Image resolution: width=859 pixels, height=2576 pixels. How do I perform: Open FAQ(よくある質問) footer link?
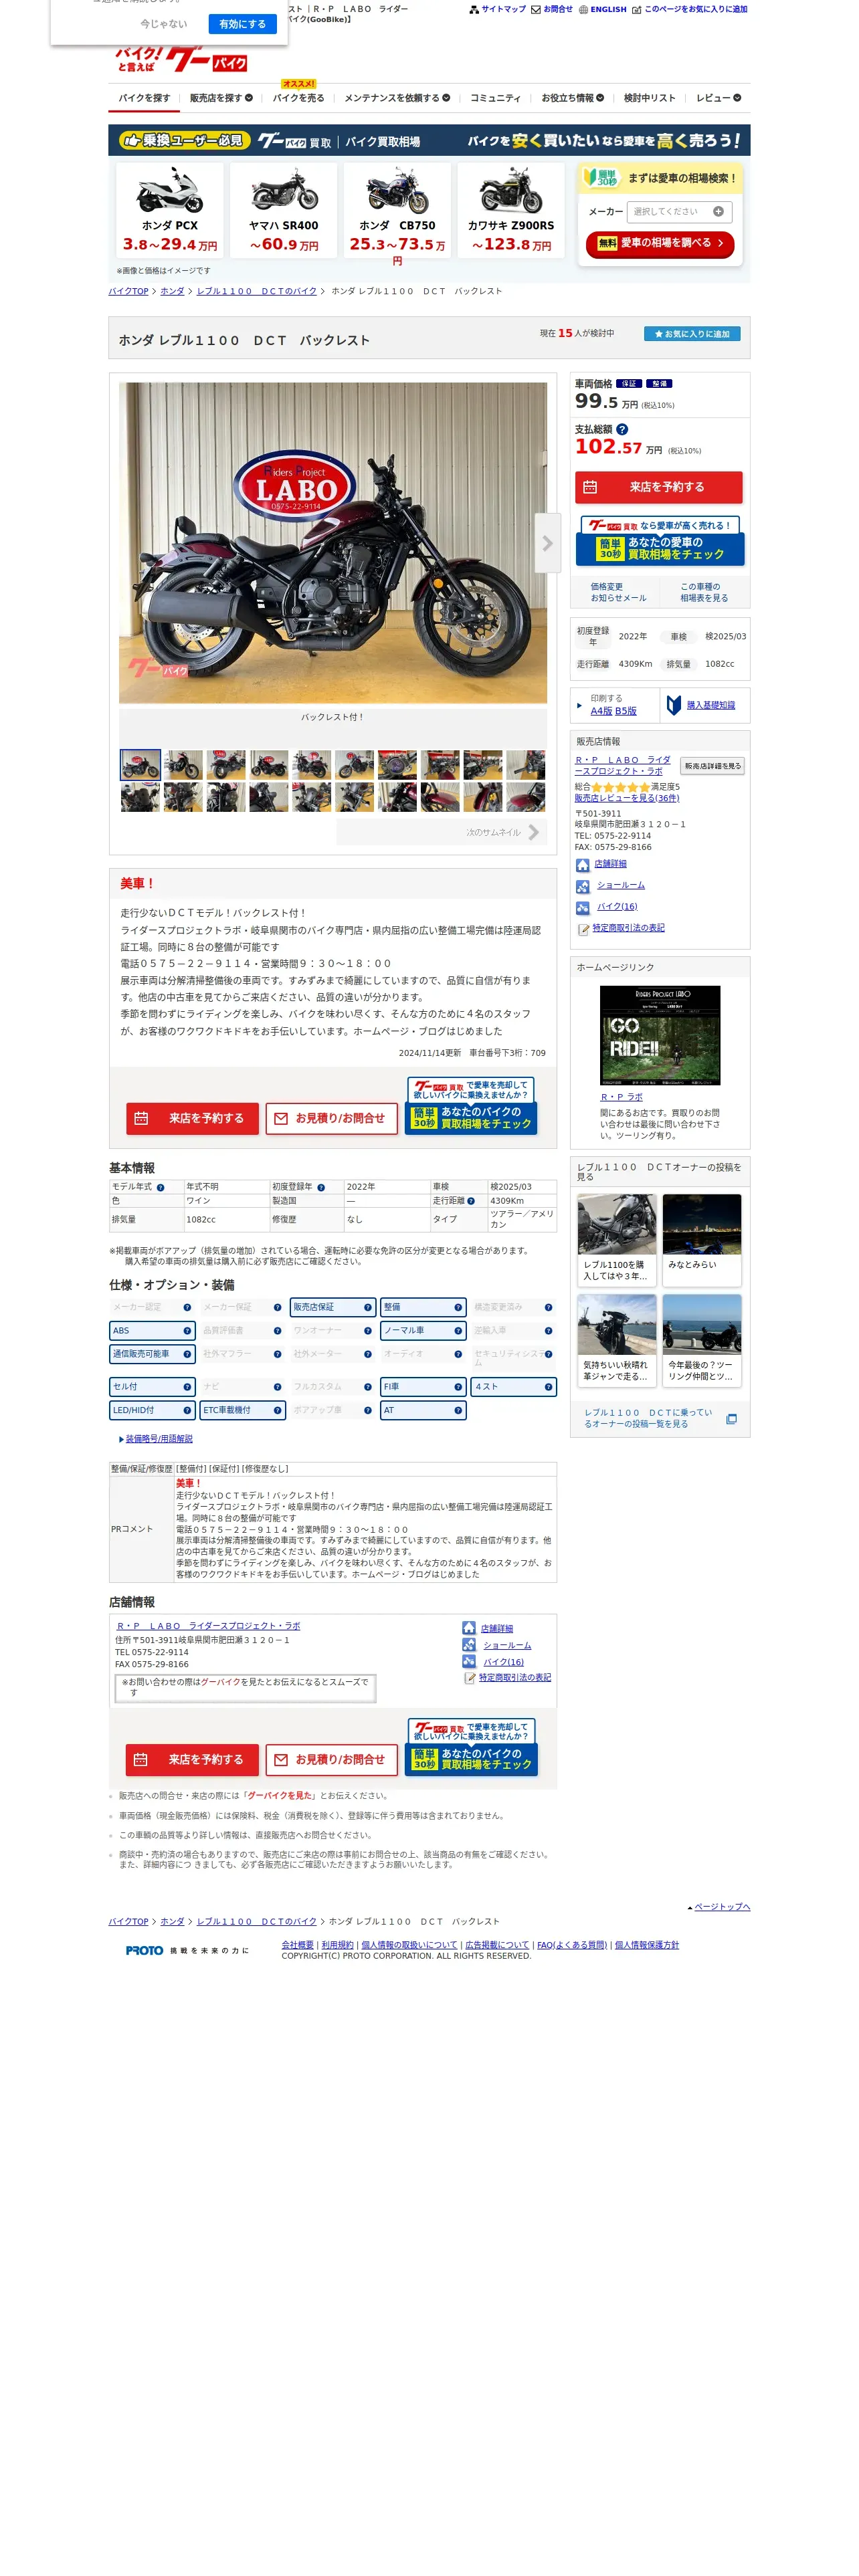(x=571, y=1945)
